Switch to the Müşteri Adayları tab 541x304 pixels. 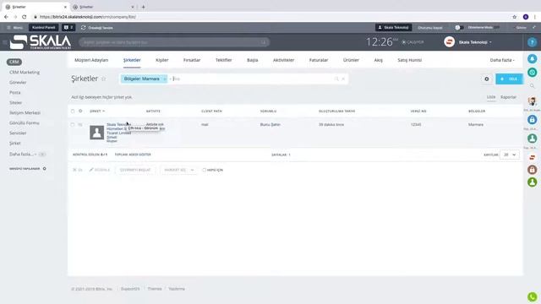point(91,60)
